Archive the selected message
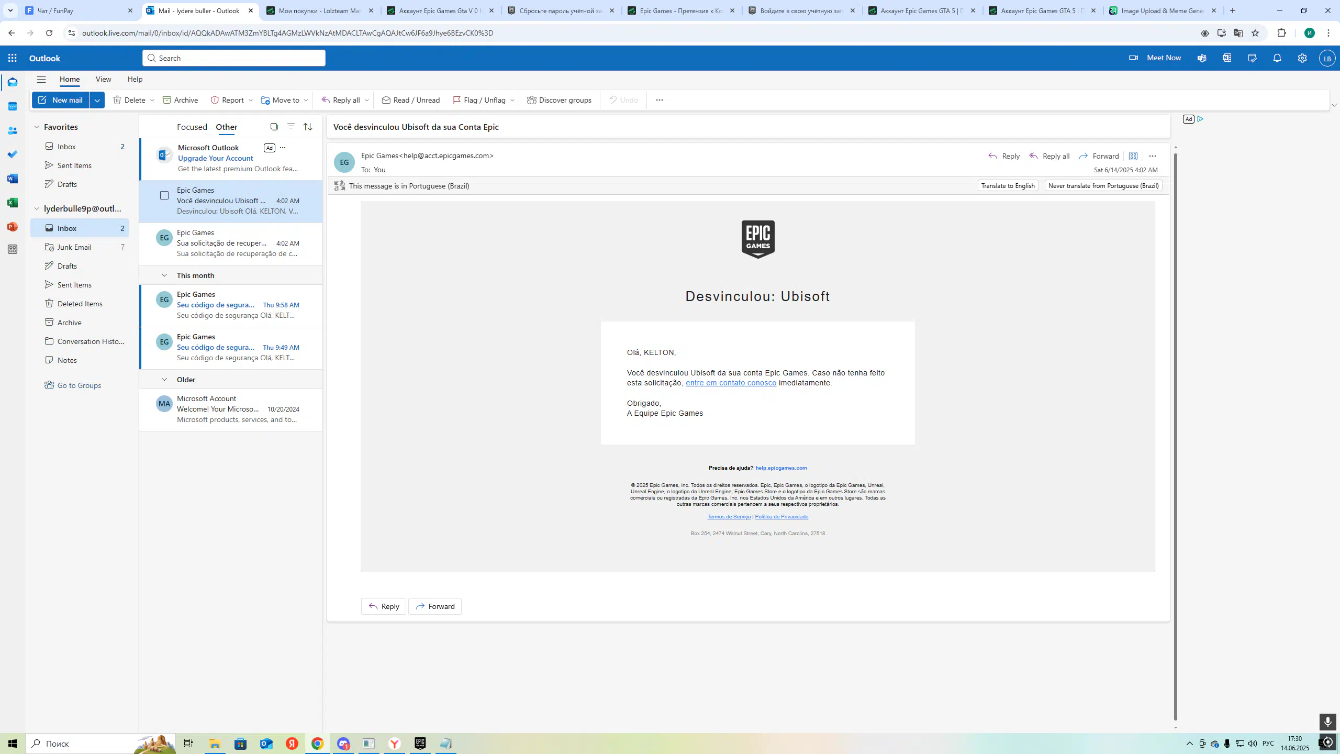The height and width of the screenshot is (754, 1340). 181,100
